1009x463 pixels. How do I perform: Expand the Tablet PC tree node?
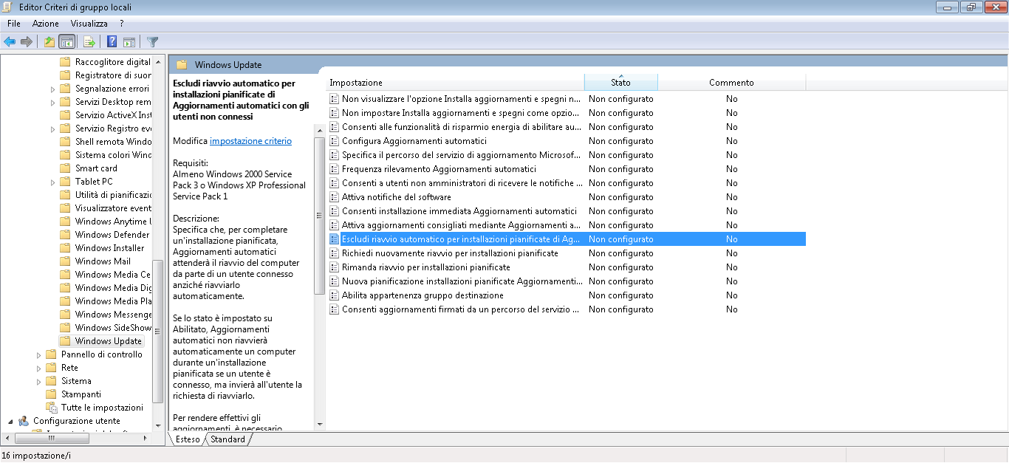(x=53, y=182)
